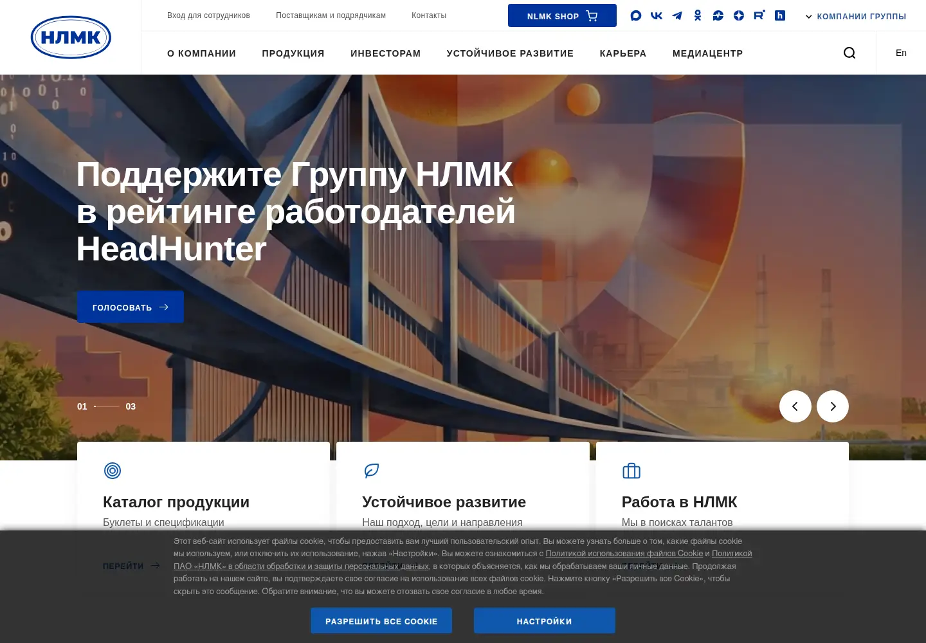
Task: Click 'Наш подход, цели и направления' text
Action: [x=442, y=522]
